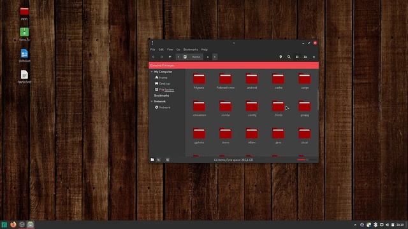Select the .gnupg folder
The width and height of the screenshot is (408, 229).
coord(305,108)
